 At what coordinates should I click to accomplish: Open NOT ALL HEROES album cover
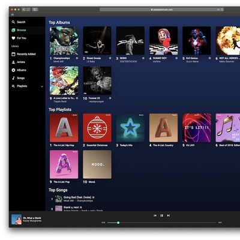[228, 41]
